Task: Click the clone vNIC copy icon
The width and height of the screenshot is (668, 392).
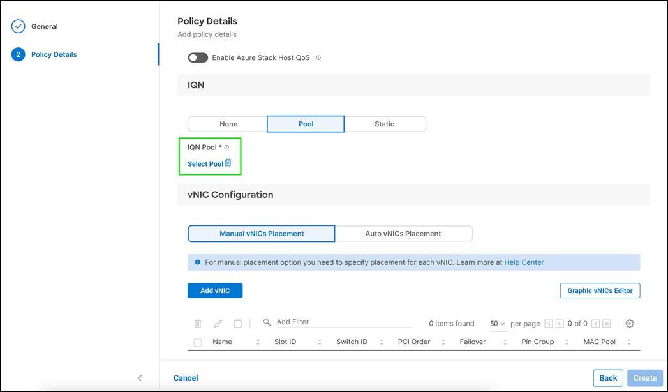Action: click(x=237, y=324)
